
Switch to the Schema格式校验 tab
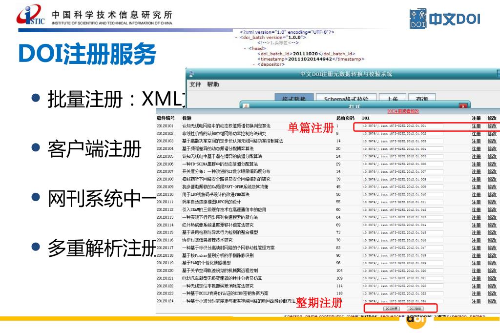coord(346,98)
